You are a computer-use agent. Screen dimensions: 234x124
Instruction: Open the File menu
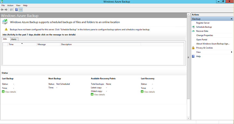tap(3, 5)
